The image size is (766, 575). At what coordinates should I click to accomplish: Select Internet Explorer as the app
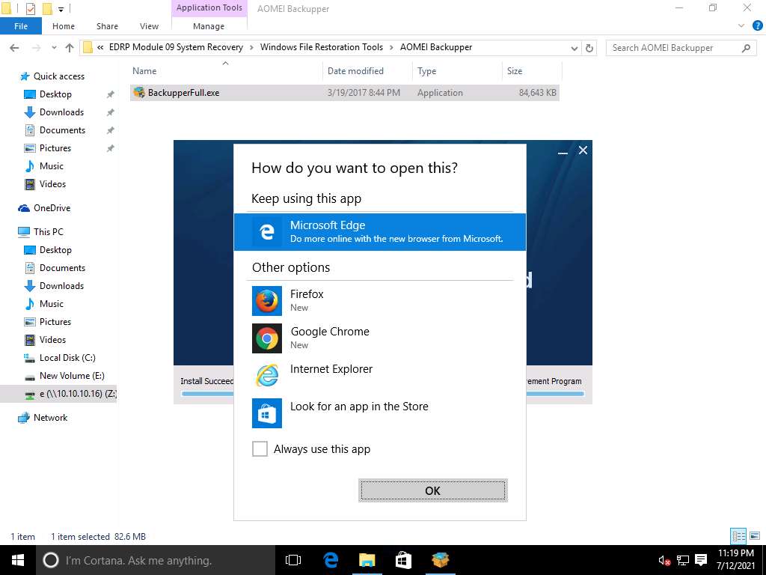(379, 376)
